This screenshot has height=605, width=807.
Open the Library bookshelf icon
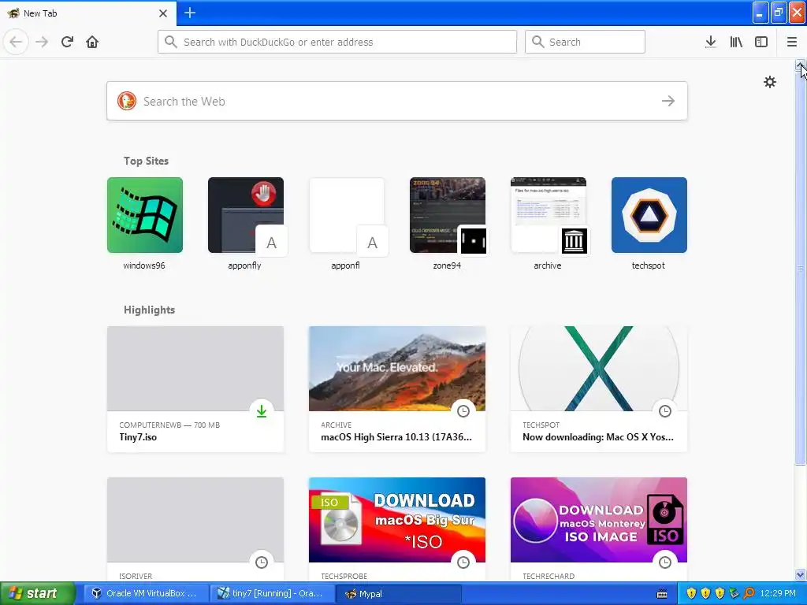coord(736,42)
